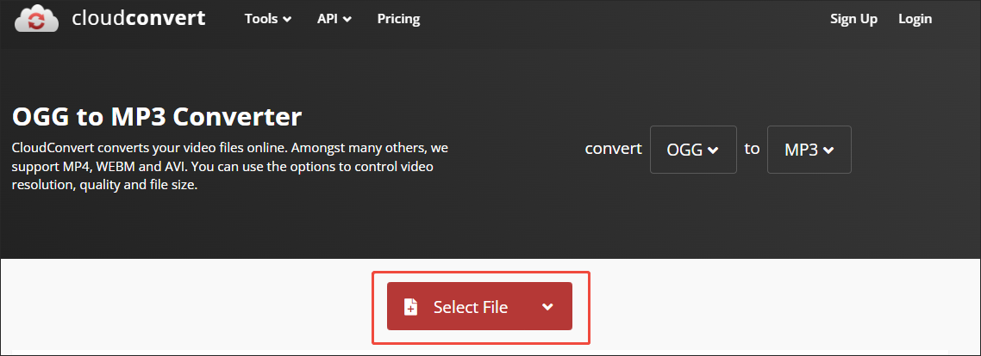The width and height of the screenshot is (981, 356).
Task: Click the Sign Up link
Action: (853, 19)
